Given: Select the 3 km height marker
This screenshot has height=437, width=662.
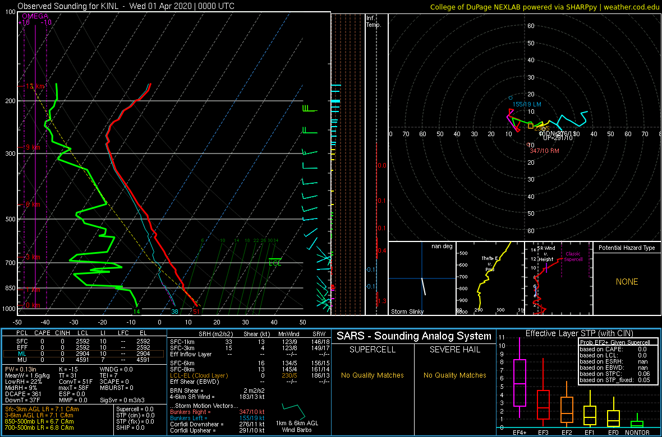Looking at the screenshot, I should [x=33, y=257].
